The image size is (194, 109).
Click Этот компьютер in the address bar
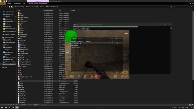click(x=19, y=7)
